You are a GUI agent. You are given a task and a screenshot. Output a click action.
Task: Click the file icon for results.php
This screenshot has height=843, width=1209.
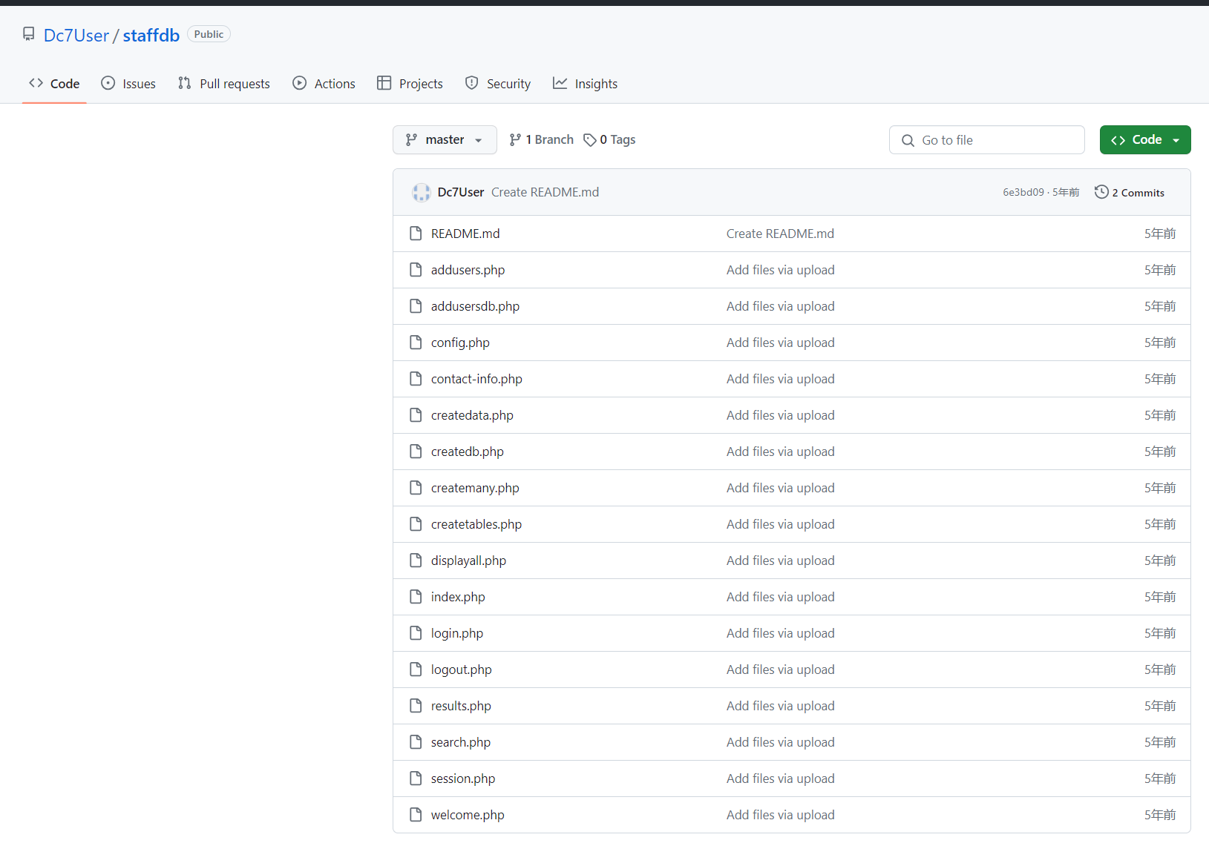tap(416, 706)
